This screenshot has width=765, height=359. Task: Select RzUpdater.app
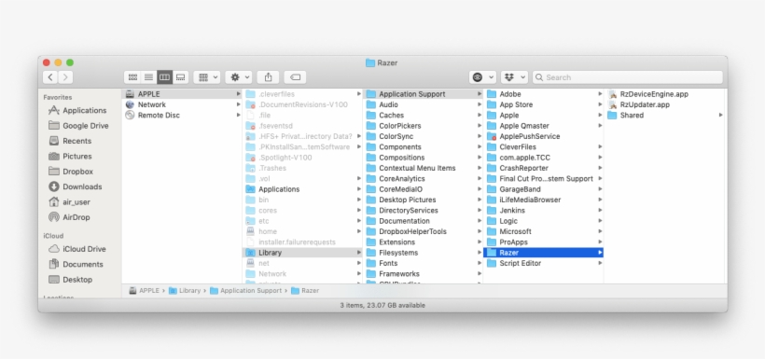[665, 104]
